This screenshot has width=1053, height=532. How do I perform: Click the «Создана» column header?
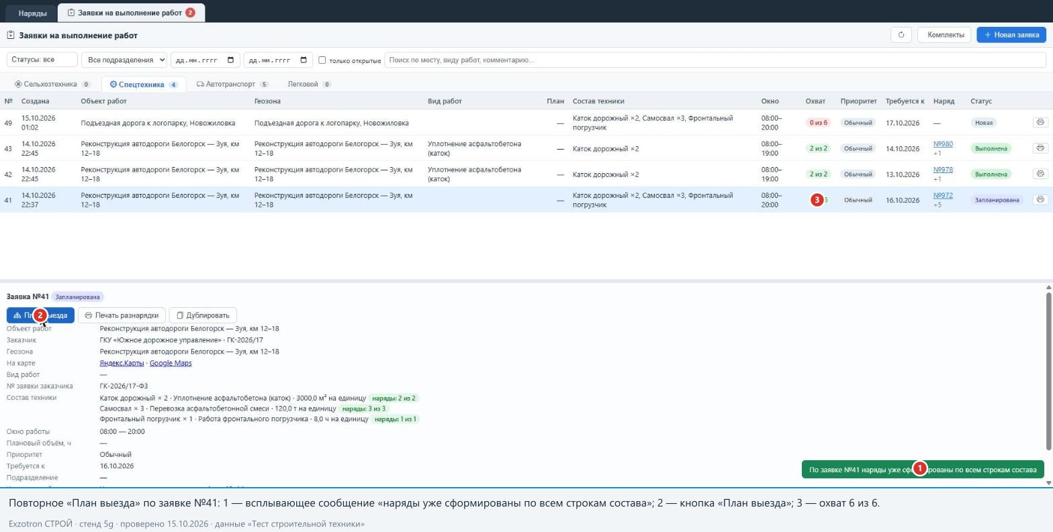pos(35,101)
